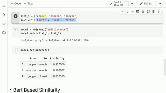Delete the cell with the trash icon
166x93 pixels.
(153, 12)
